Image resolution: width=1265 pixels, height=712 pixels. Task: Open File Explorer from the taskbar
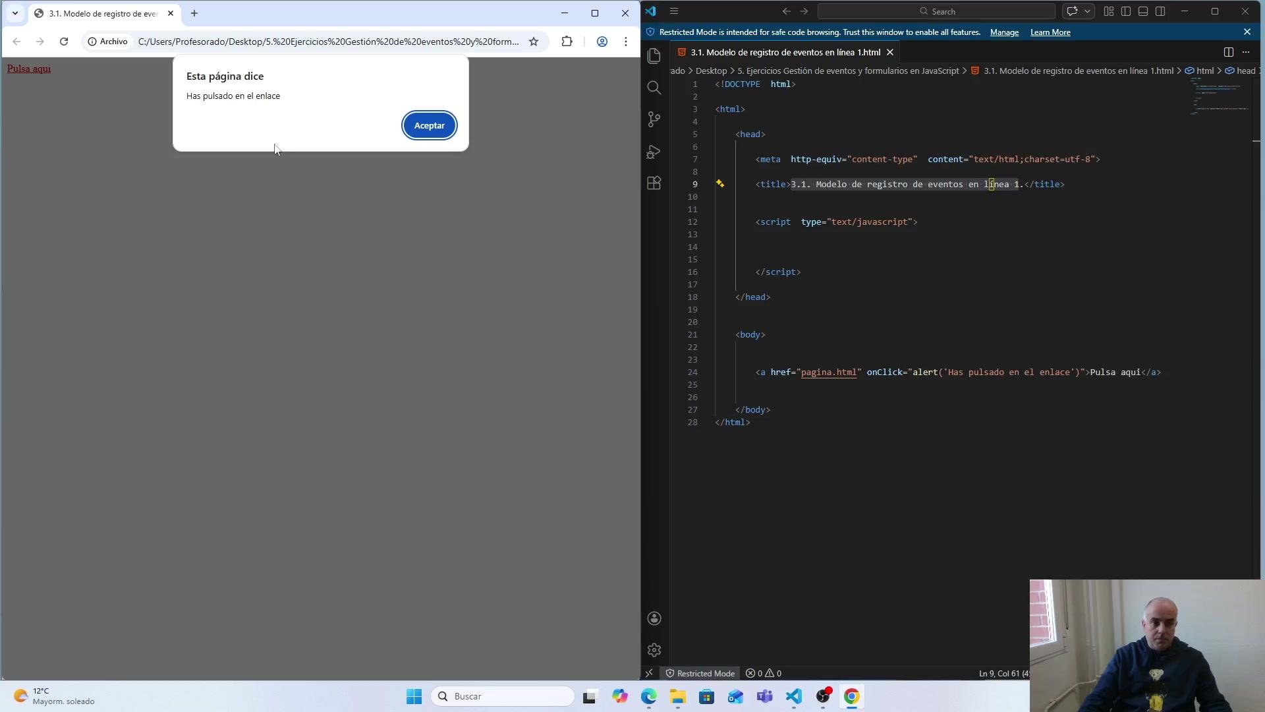coord(678,696)
